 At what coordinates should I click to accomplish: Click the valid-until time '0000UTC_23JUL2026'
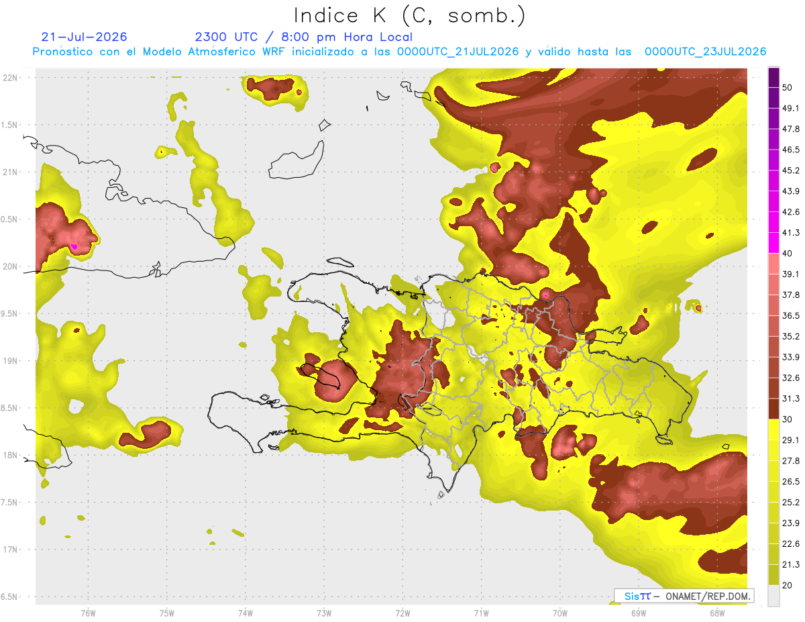(705, 52)
